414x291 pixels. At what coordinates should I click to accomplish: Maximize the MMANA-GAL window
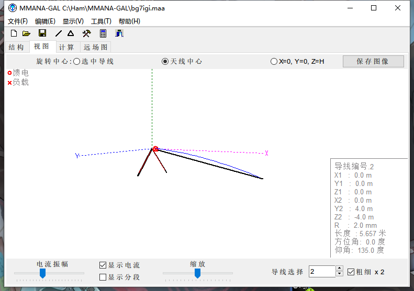(x=374, y=8)
